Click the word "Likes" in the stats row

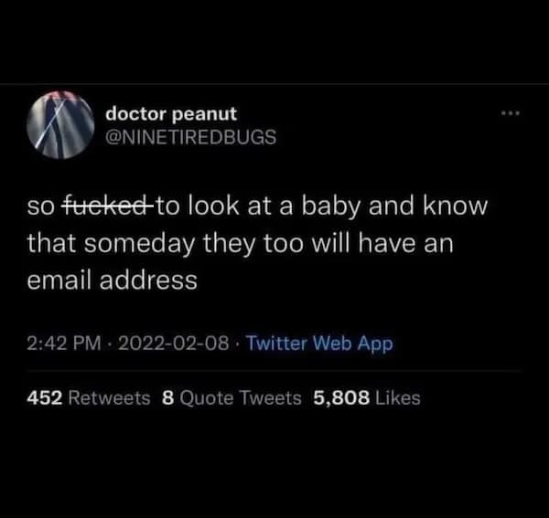(x=398, y=397)
